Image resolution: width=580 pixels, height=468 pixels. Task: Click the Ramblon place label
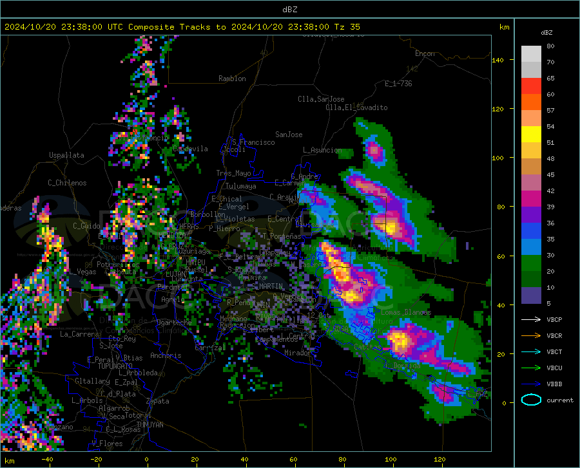[x=232, y=79]
